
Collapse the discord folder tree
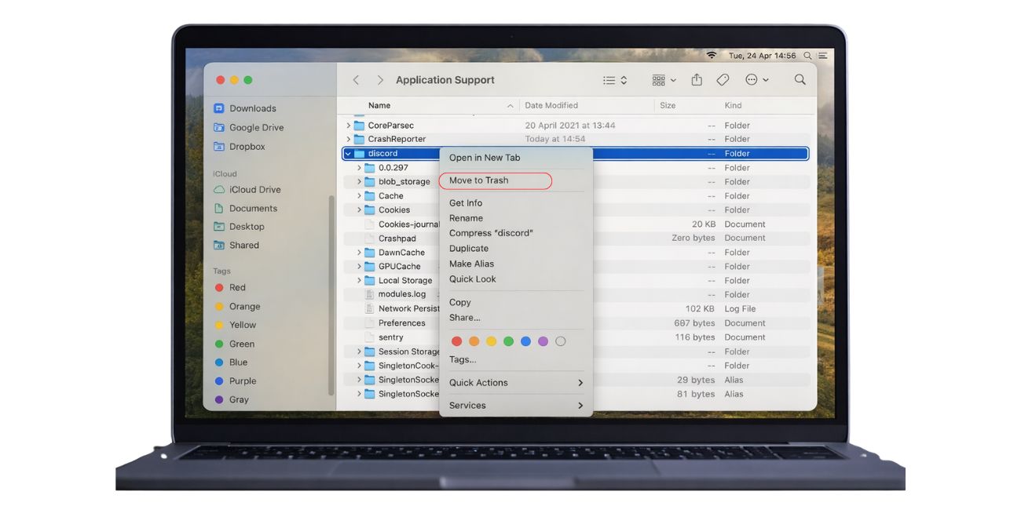click(347, 153)
